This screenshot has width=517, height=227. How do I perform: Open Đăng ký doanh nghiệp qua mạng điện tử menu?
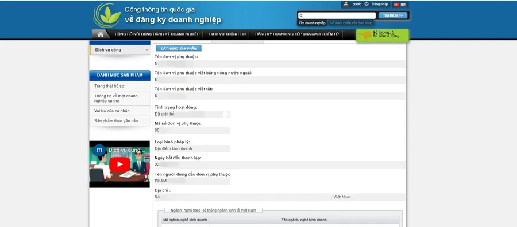(x=297, y=34)
